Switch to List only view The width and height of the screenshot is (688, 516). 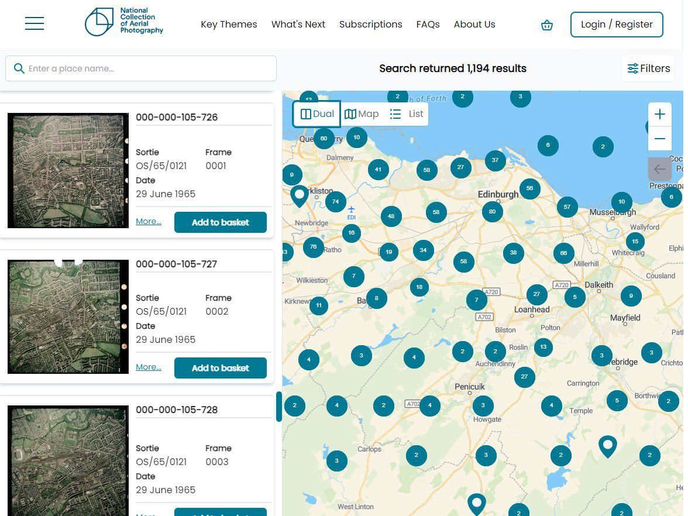point(406,113)
